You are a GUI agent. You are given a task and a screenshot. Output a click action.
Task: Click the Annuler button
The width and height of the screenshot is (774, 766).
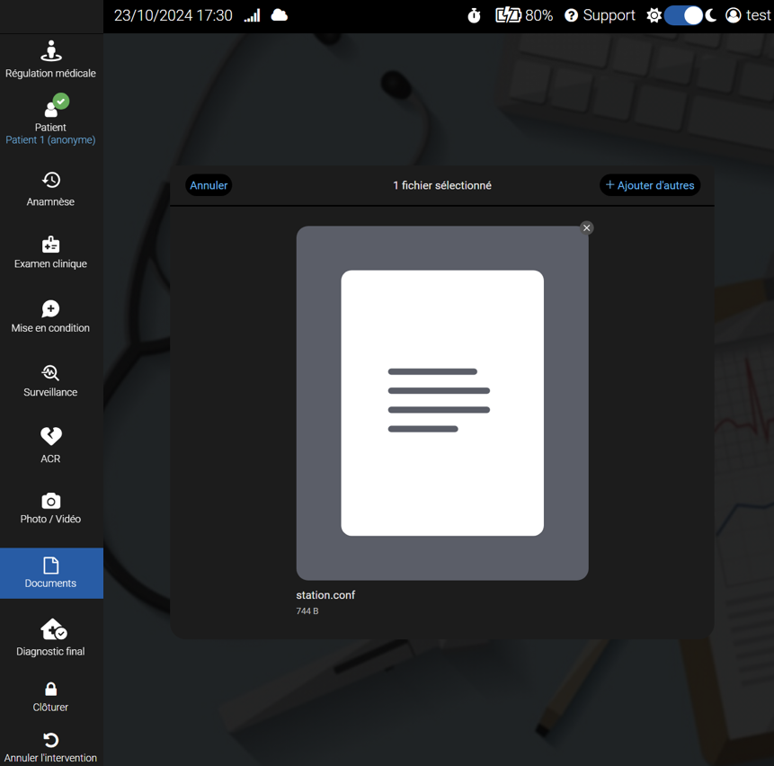click(x=209, y=185)
